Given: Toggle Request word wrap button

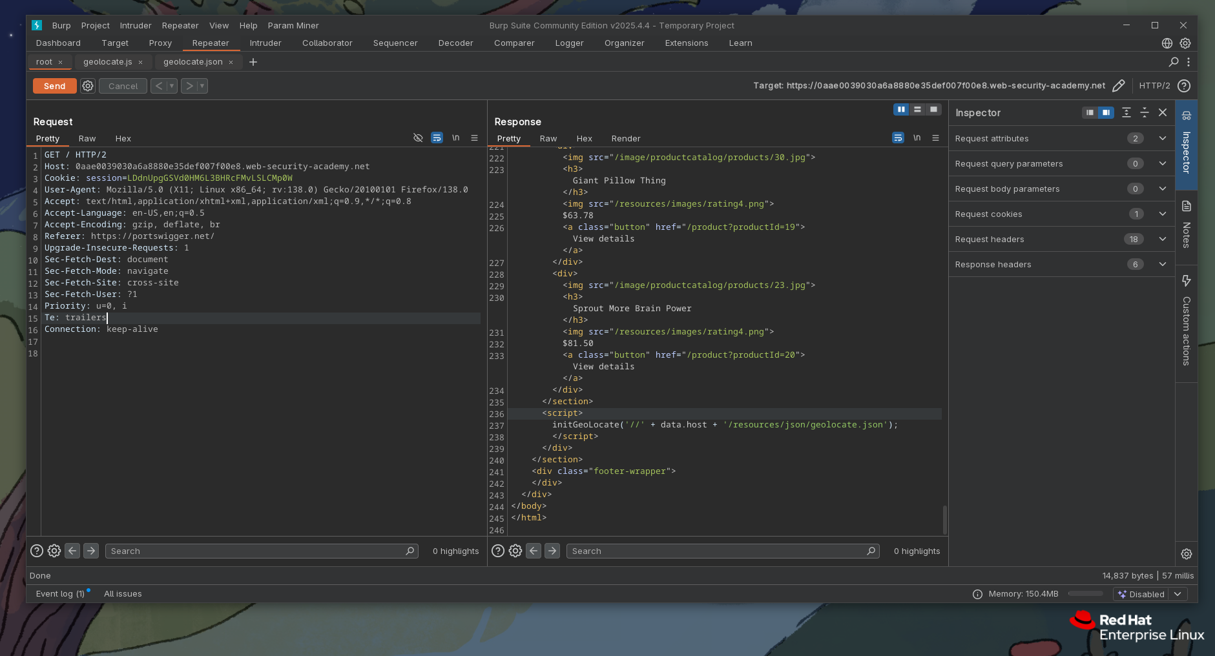Looking at the screenshot, I should click(437, 138).
